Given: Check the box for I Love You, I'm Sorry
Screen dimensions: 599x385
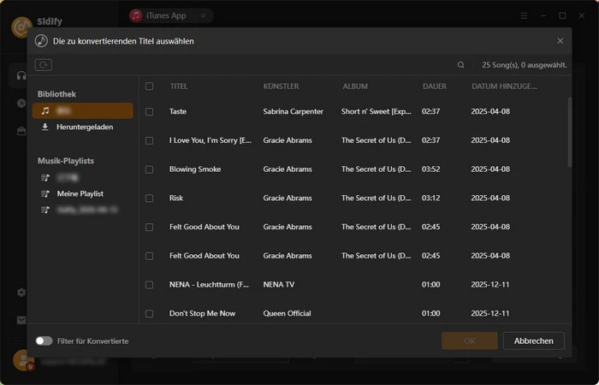Looking at the screenshot, I should [x=150, y=140].
